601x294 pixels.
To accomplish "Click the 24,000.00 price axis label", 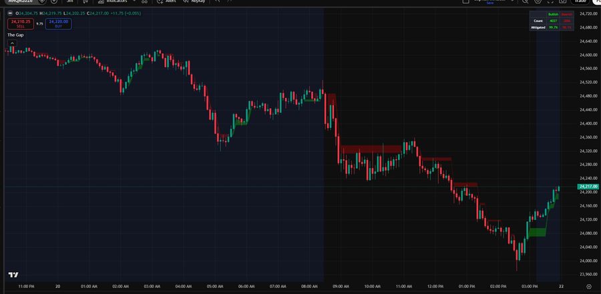I will point(588,261).
